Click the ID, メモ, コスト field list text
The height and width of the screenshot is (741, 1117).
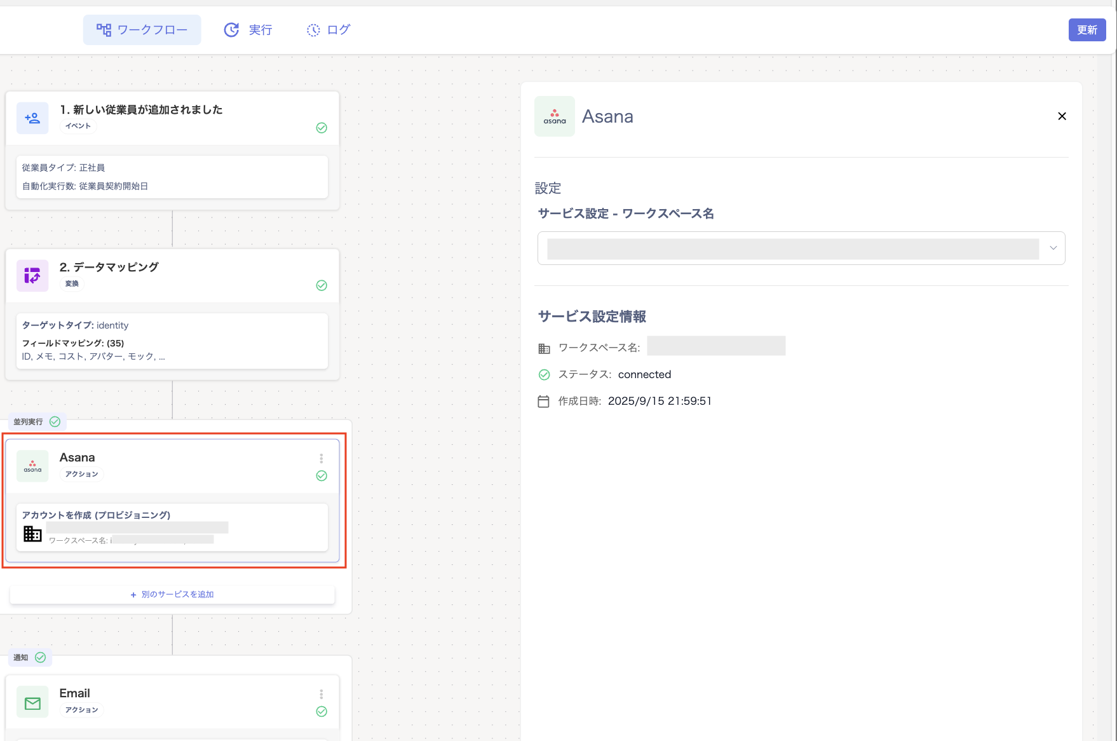pos(93,357)
